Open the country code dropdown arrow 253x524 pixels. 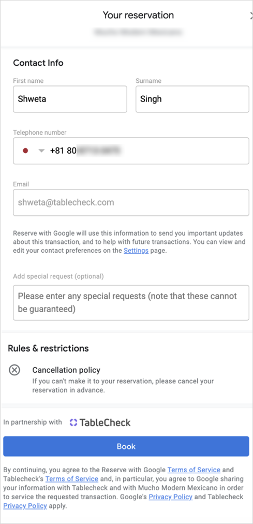[x=41, y=151]
